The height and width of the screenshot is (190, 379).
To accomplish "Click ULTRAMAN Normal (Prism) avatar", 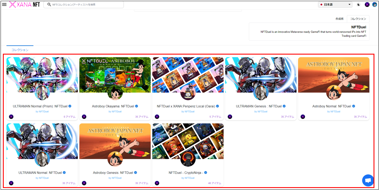I will (x=42, y=93).
